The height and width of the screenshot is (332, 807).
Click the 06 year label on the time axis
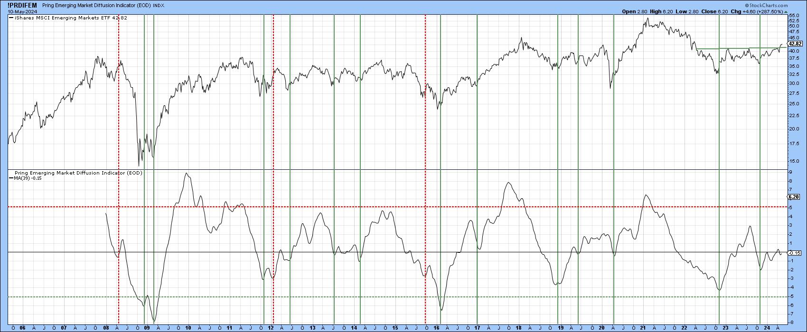22,328
